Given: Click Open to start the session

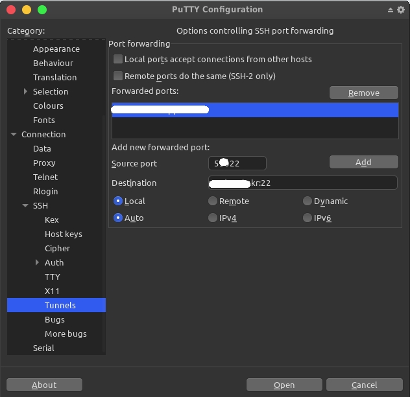Looking at the screenshot, I should (284, 385).
